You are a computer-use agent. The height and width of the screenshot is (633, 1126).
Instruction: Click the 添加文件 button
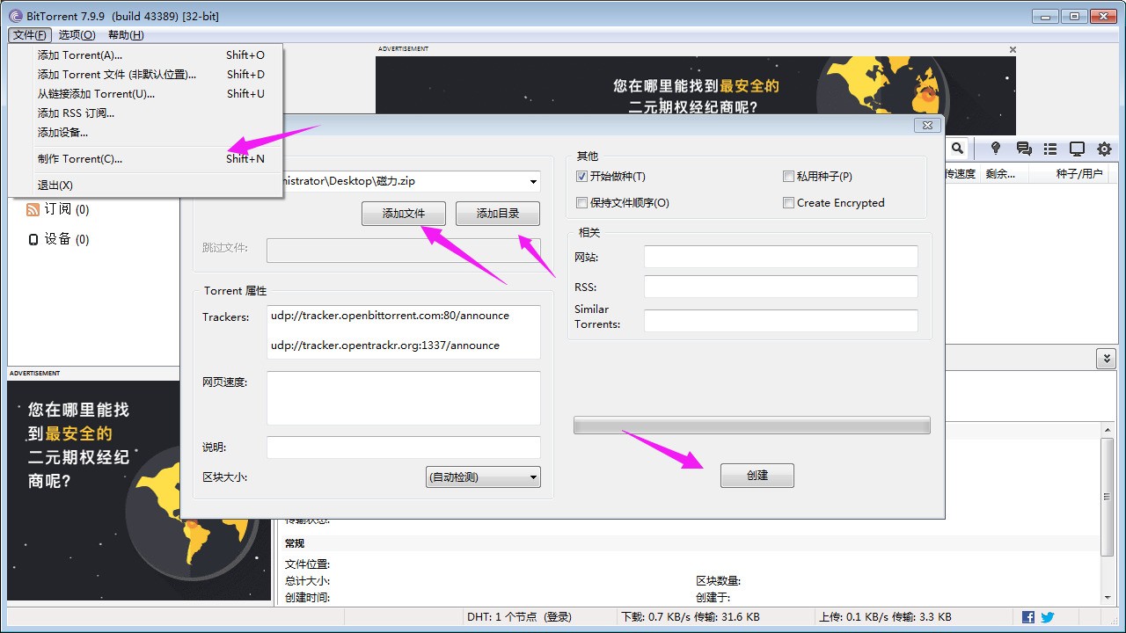(x=404, y=214)
